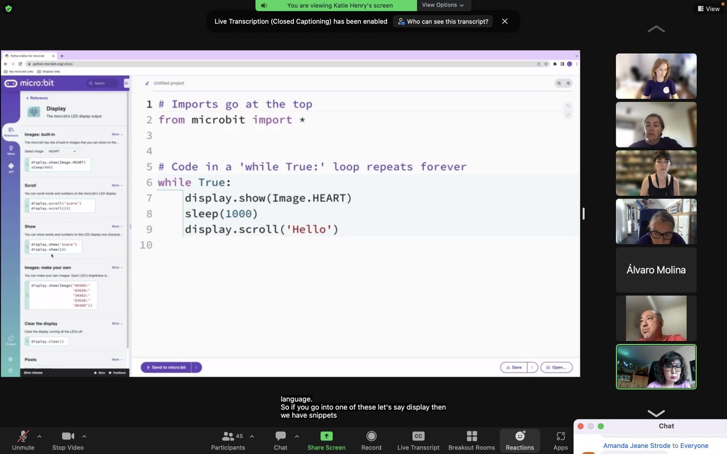The image size is (727, 454).
Task: Collapse the micro:bit sidebar panel
Action: click(127, 83)
